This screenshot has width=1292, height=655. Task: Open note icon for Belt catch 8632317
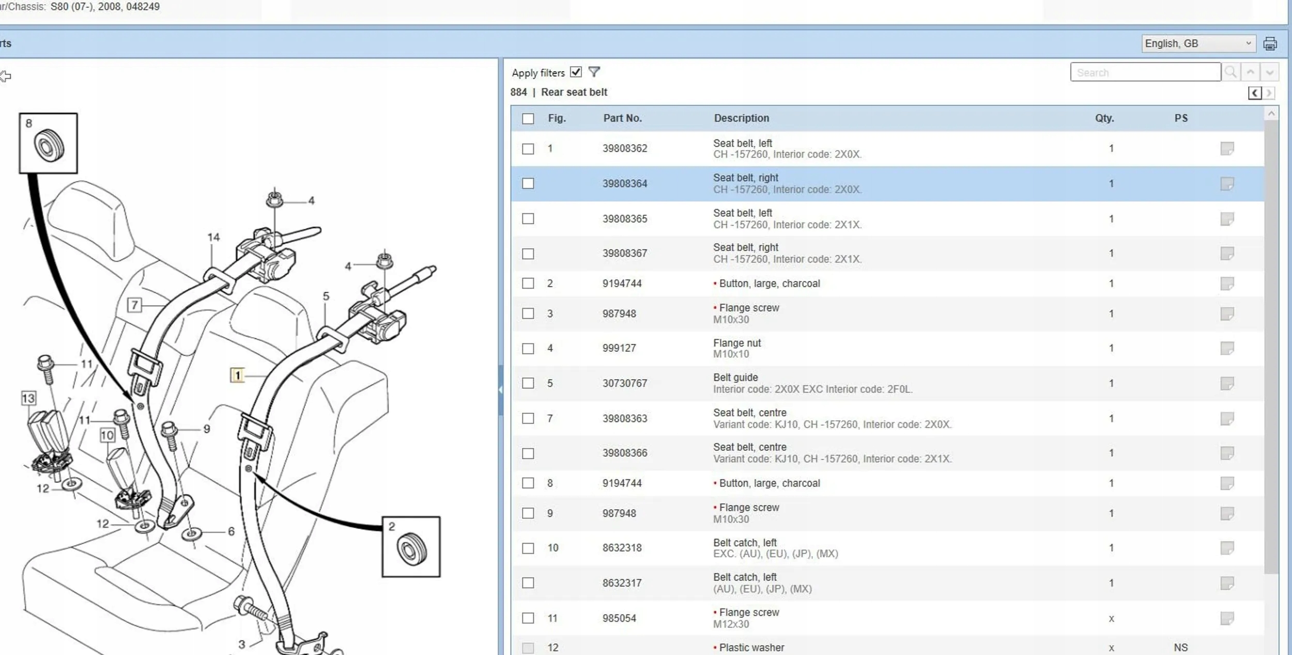pyautogui.click(x=1227, y=583)
